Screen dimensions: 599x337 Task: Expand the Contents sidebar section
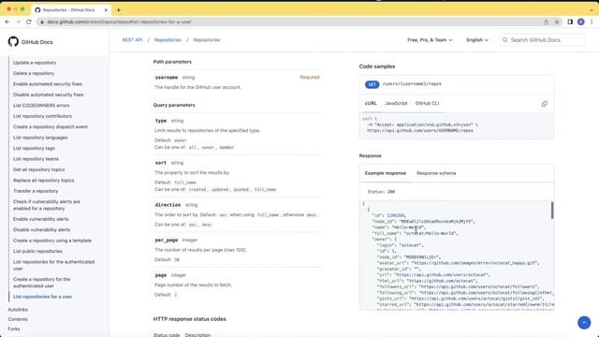(18, 319)
